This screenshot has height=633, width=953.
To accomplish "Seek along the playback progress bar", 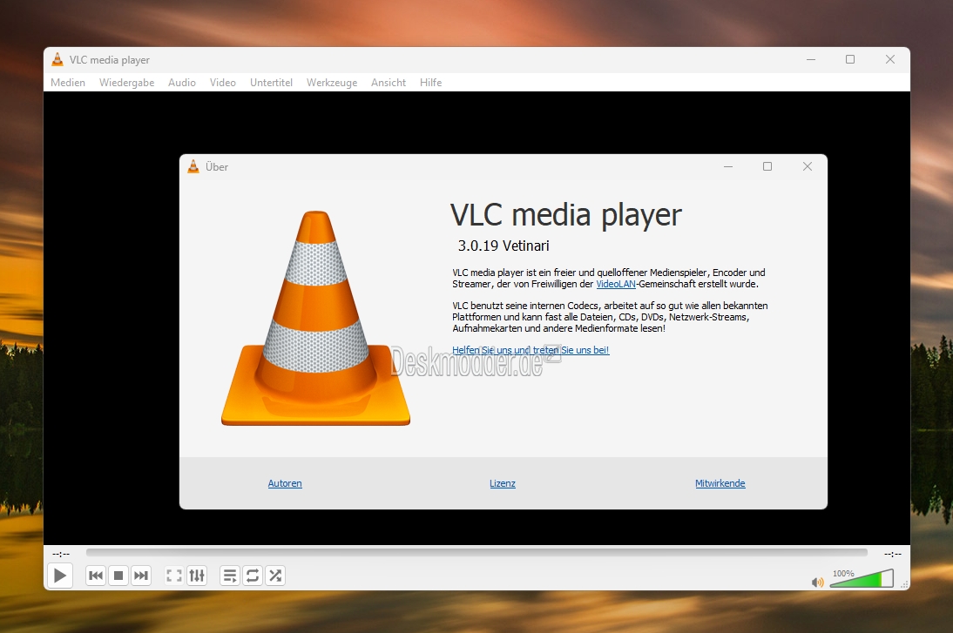I will (476, 553).
